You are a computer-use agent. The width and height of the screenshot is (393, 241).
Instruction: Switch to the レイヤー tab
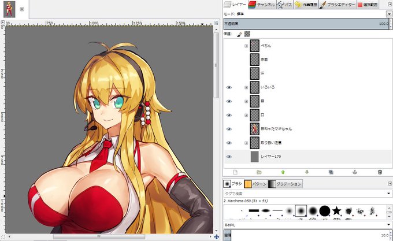[235, 5]
